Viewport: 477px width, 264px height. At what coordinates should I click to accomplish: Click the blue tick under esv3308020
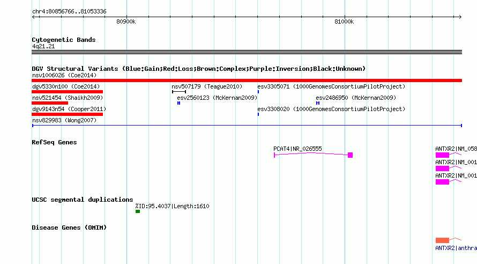[x=258, y=114]
